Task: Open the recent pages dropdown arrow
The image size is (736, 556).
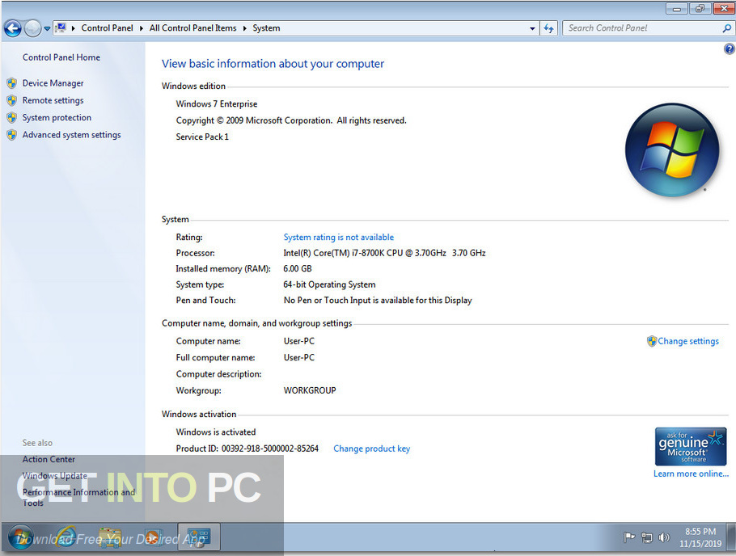Action: pos(47,28)
